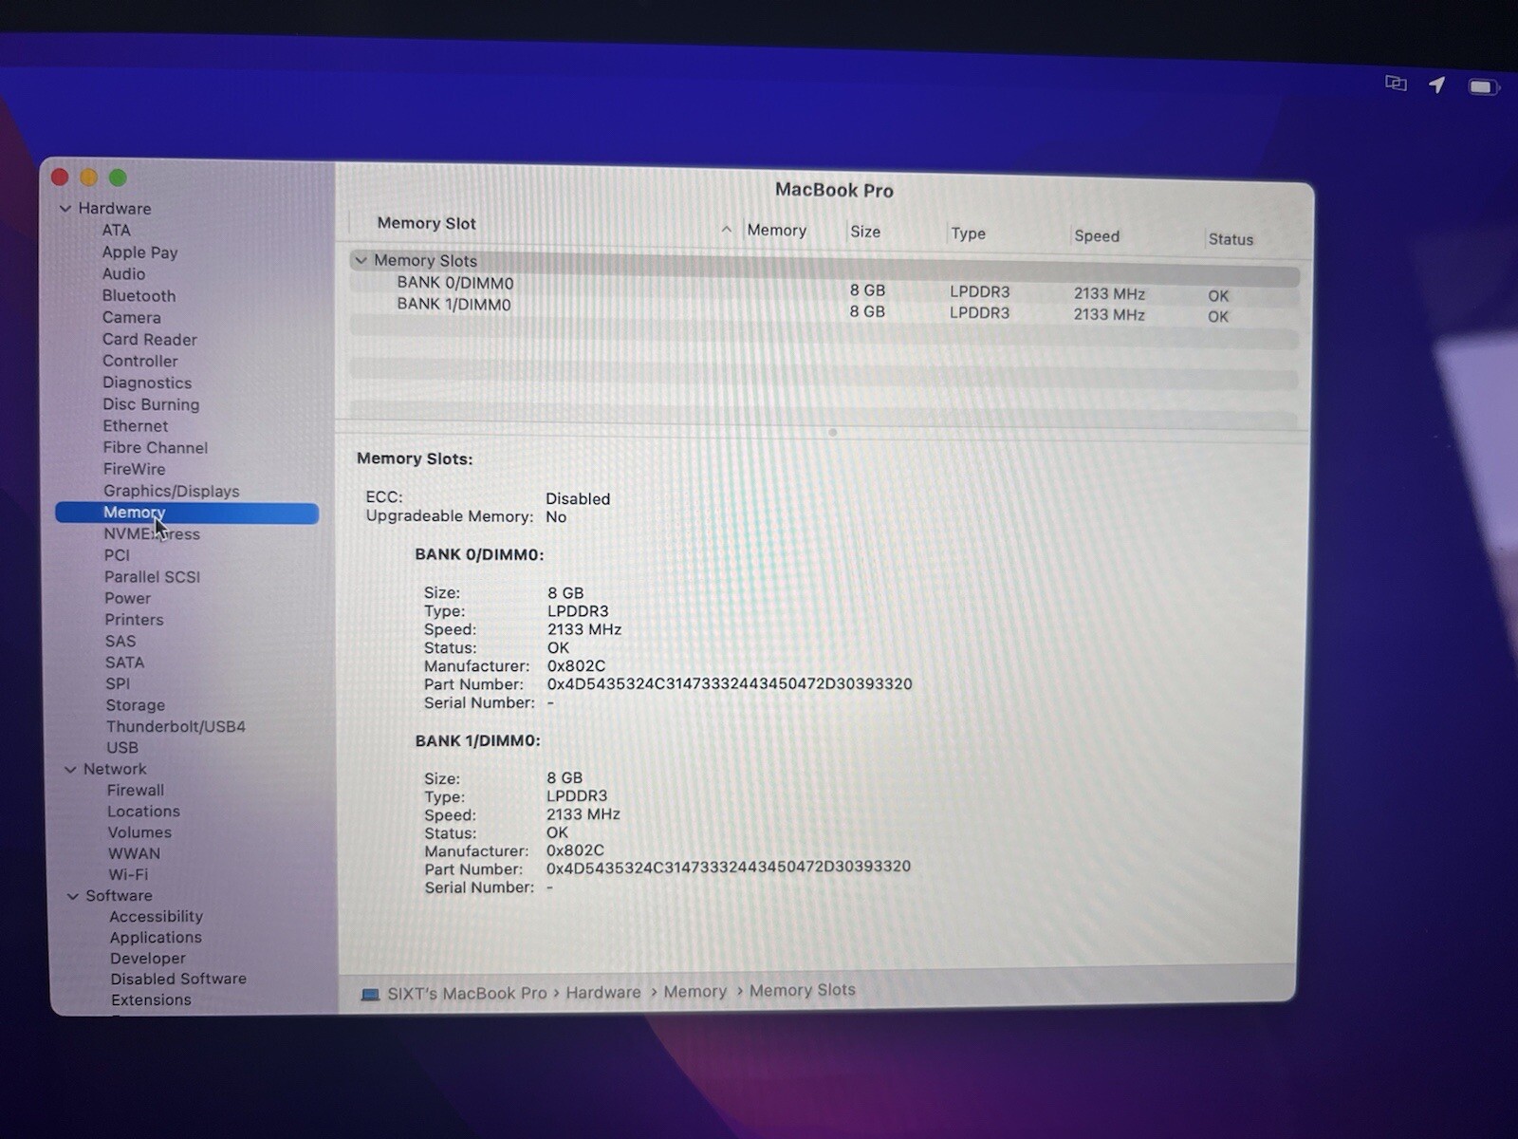Viewport: 1518px width, 1139px height.
Task: Sort by the Status column header
Action: tap(1231, 239)
